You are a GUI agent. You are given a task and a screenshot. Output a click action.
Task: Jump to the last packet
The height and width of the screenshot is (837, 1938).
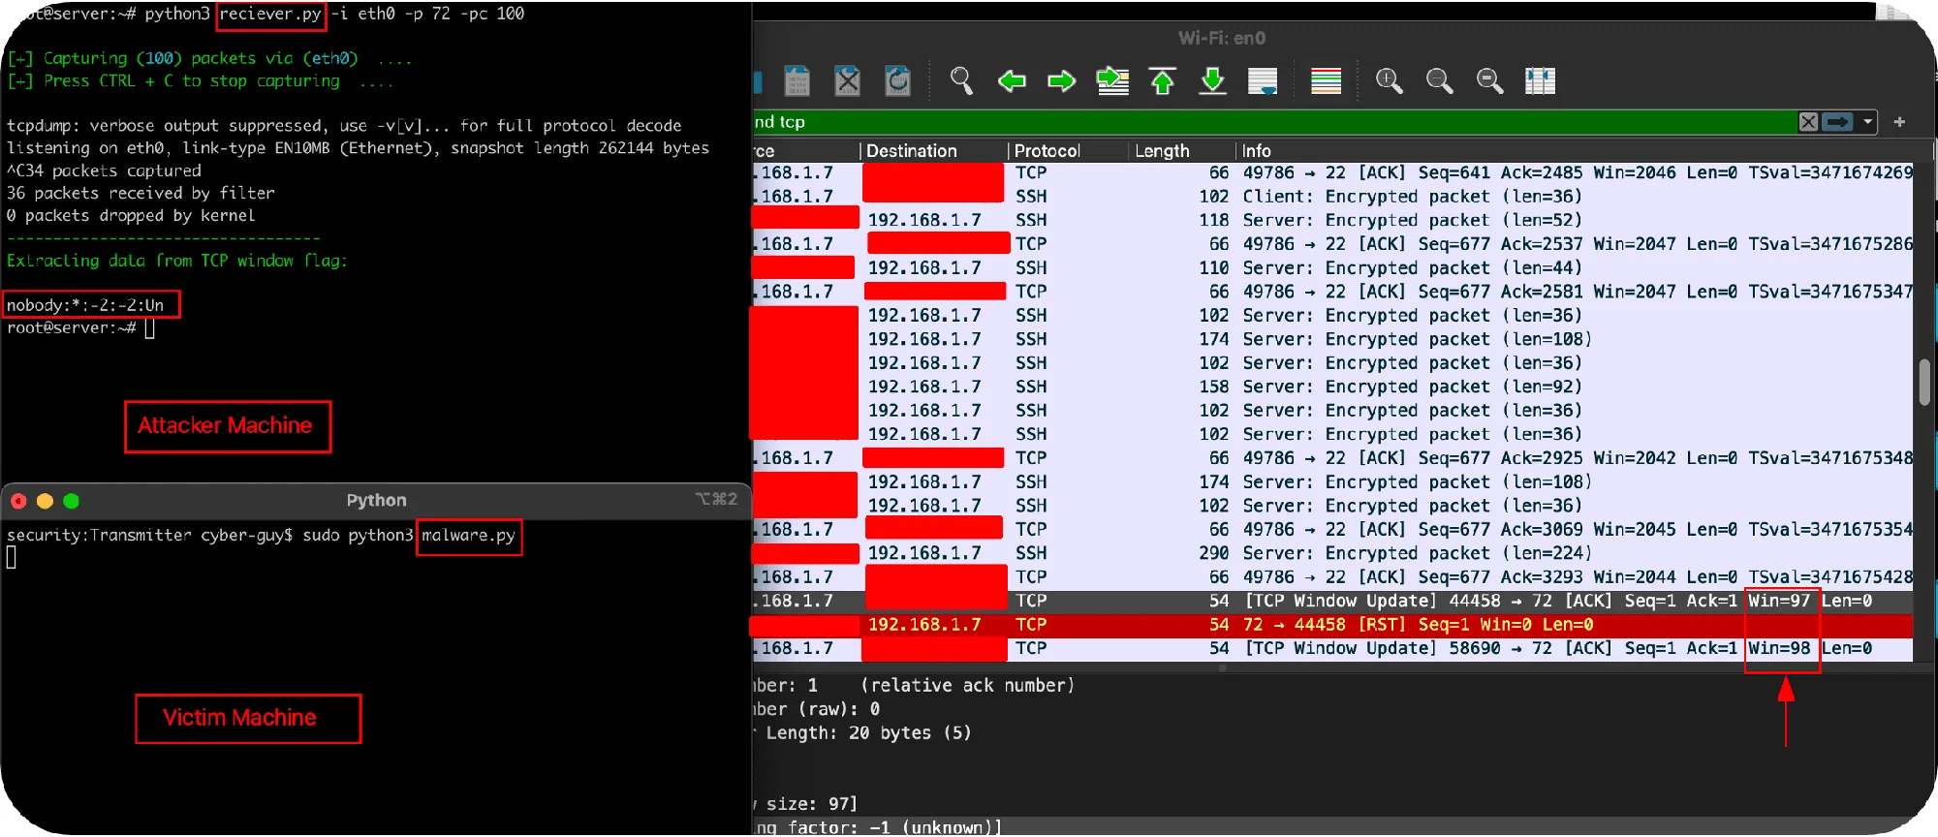1212,81
